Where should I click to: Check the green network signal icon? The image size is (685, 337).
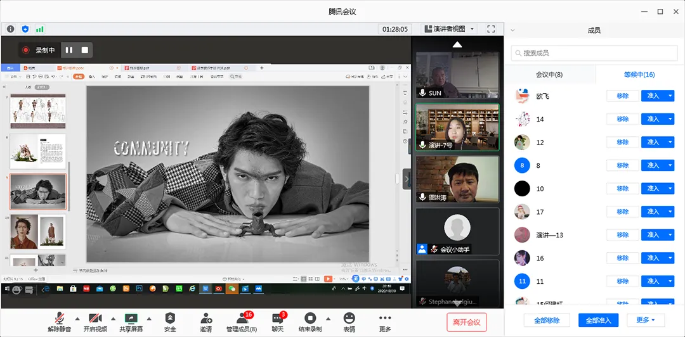[40, 29]
